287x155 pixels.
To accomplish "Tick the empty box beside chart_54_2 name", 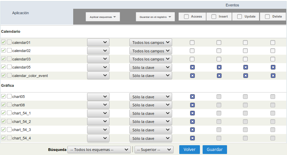I will [9, 121].
